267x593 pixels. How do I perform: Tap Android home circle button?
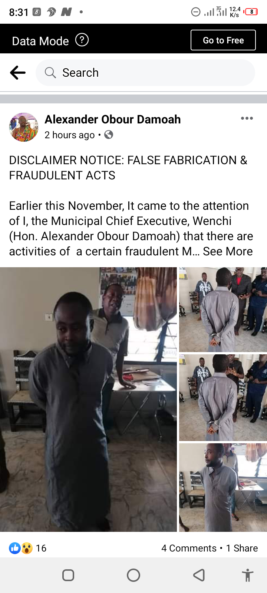(x=133, y=575)
